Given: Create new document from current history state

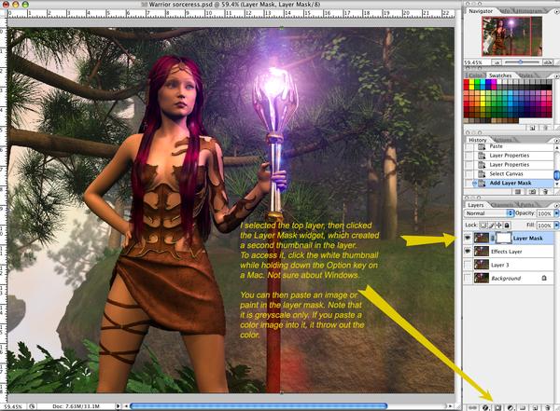Looking at the screenshot, I should pyautogui.click(x=518, y=192).
